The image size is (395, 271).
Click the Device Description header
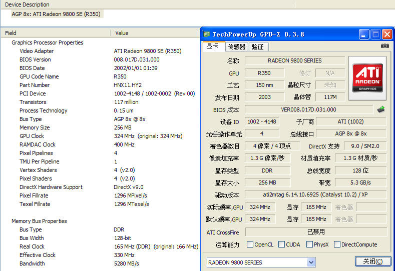point(27,4)
